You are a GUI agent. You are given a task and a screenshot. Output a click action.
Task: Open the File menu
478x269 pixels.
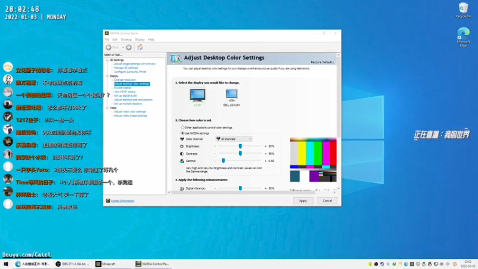point(107,39)
